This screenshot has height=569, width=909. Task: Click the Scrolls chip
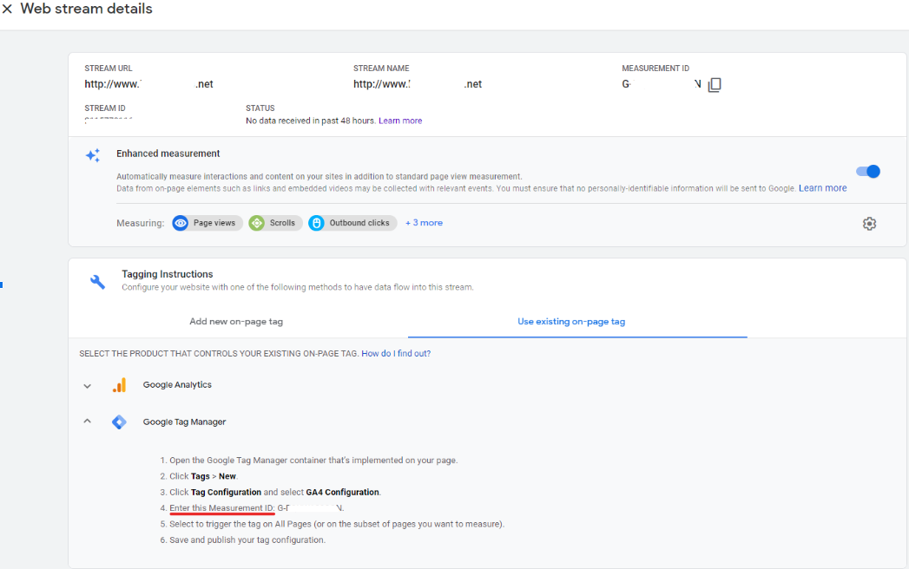point(275,223)
